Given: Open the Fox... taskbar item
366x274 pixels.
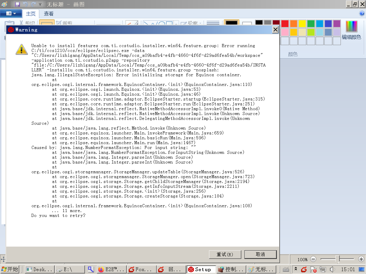Looking at the screenshot, I should point(142,269).
